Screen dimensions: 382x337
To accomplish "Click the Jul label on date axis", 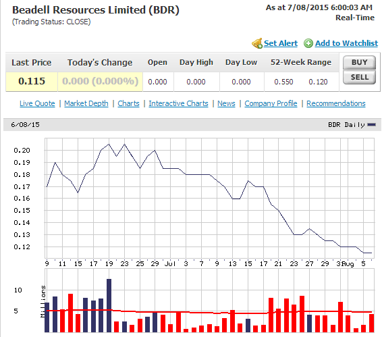I will (170, 263).
